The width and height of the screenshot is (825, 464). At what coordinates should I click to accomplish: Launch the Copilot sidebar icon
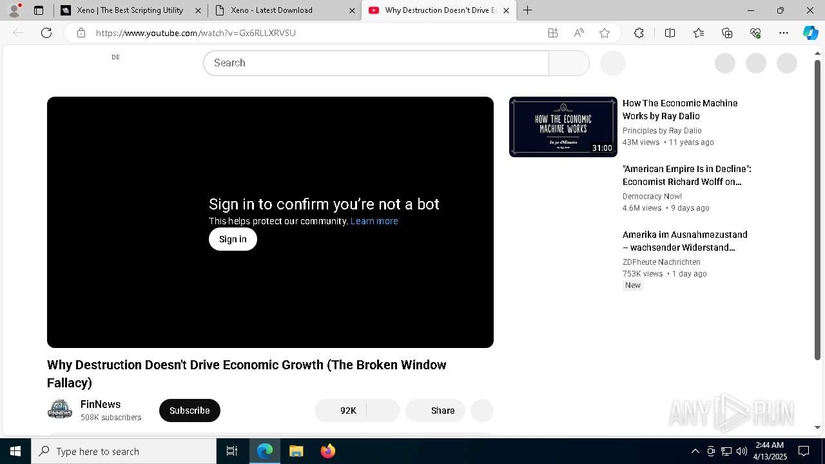point(810,33)
